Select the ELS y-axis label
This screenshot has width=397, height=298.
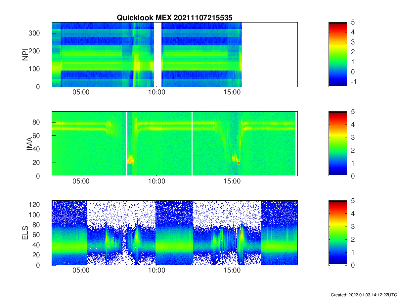coord(25,233)
